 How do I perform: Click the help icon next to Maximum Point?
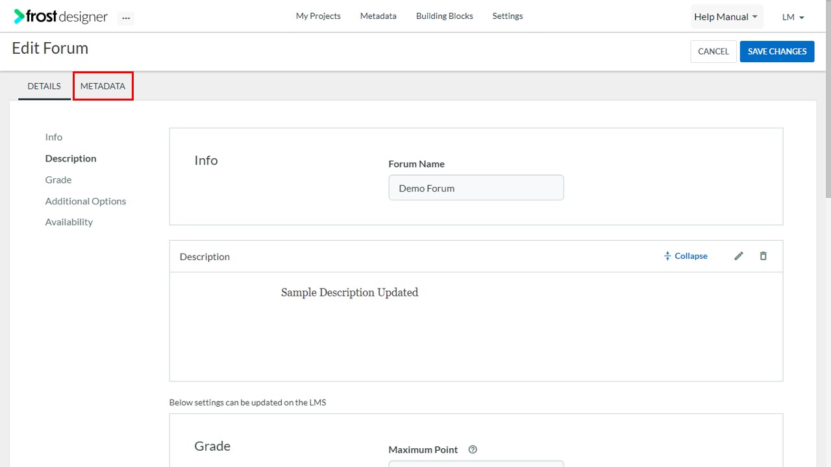pos(473,449)
